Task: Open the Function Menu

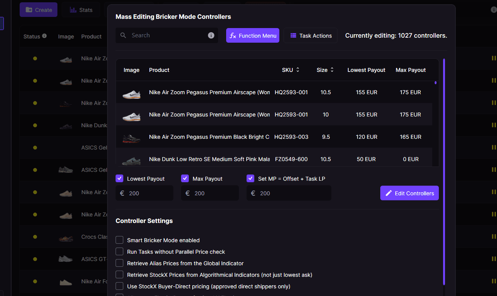Action: [x=253, y=35]
